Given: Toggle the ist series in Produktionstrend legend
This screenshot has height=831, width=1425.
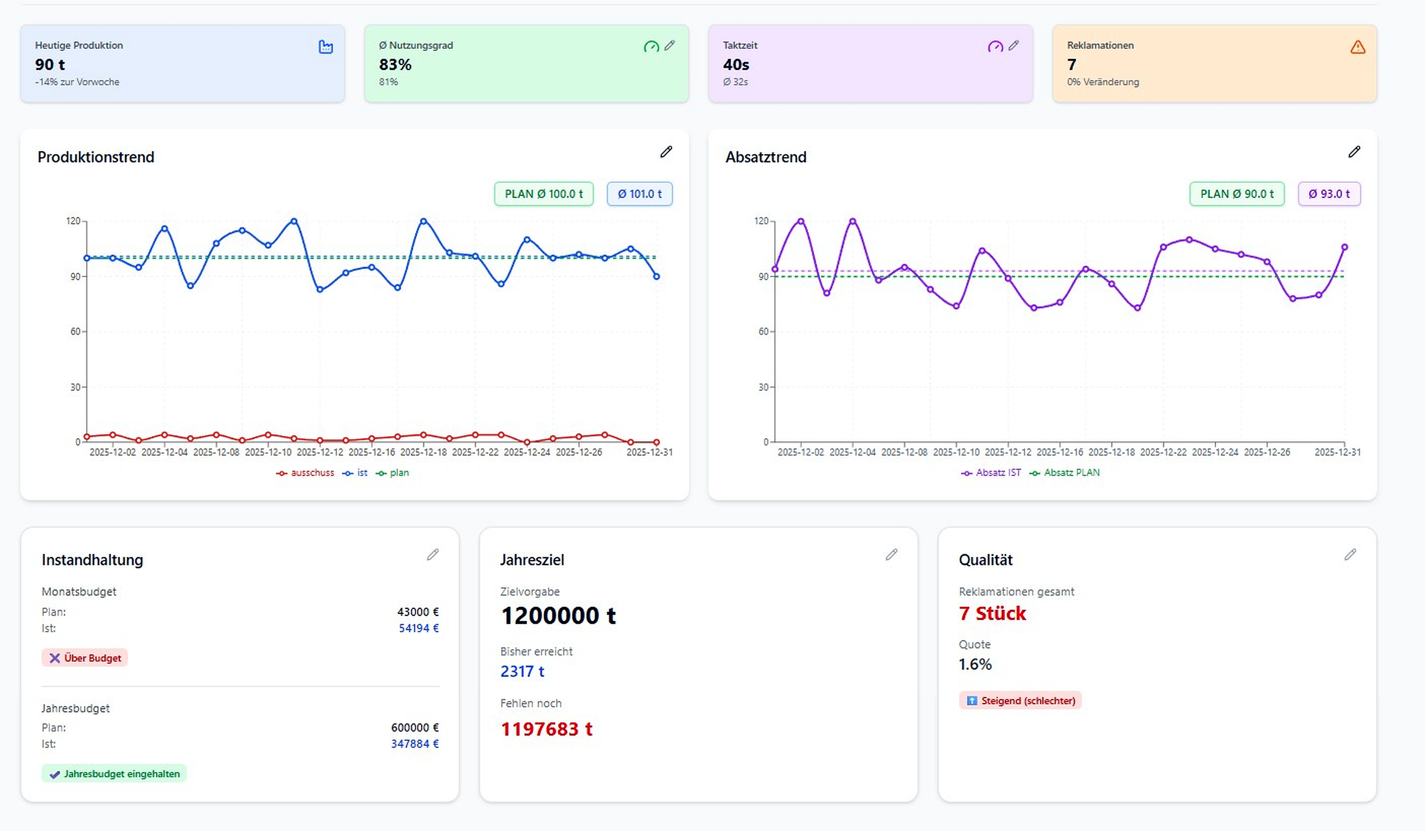Looking at the screenshot, I should (355, 473).
